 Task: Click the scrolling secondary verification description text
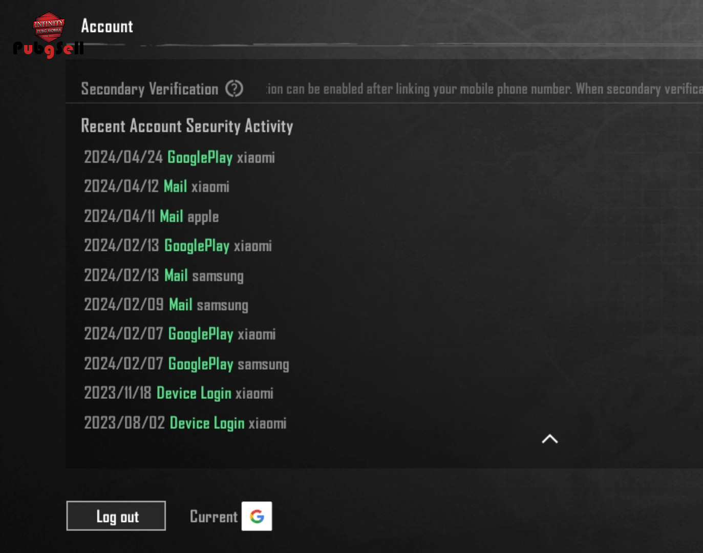[x=484, y=89]
